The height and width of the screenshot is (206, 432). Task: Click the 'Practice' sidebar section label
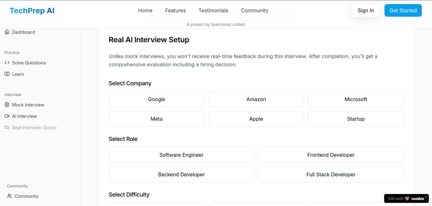12,53
